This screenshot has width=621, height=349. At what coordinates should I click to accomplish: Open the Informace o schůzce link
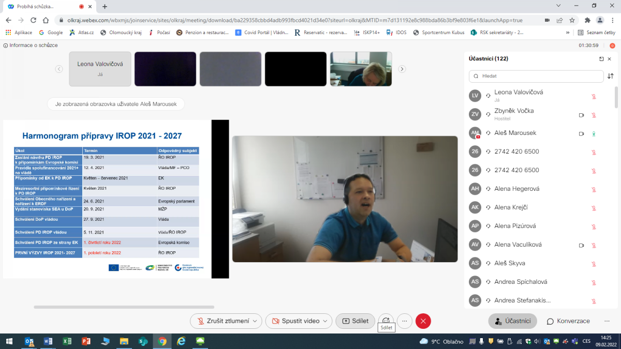tap(31, 45)
